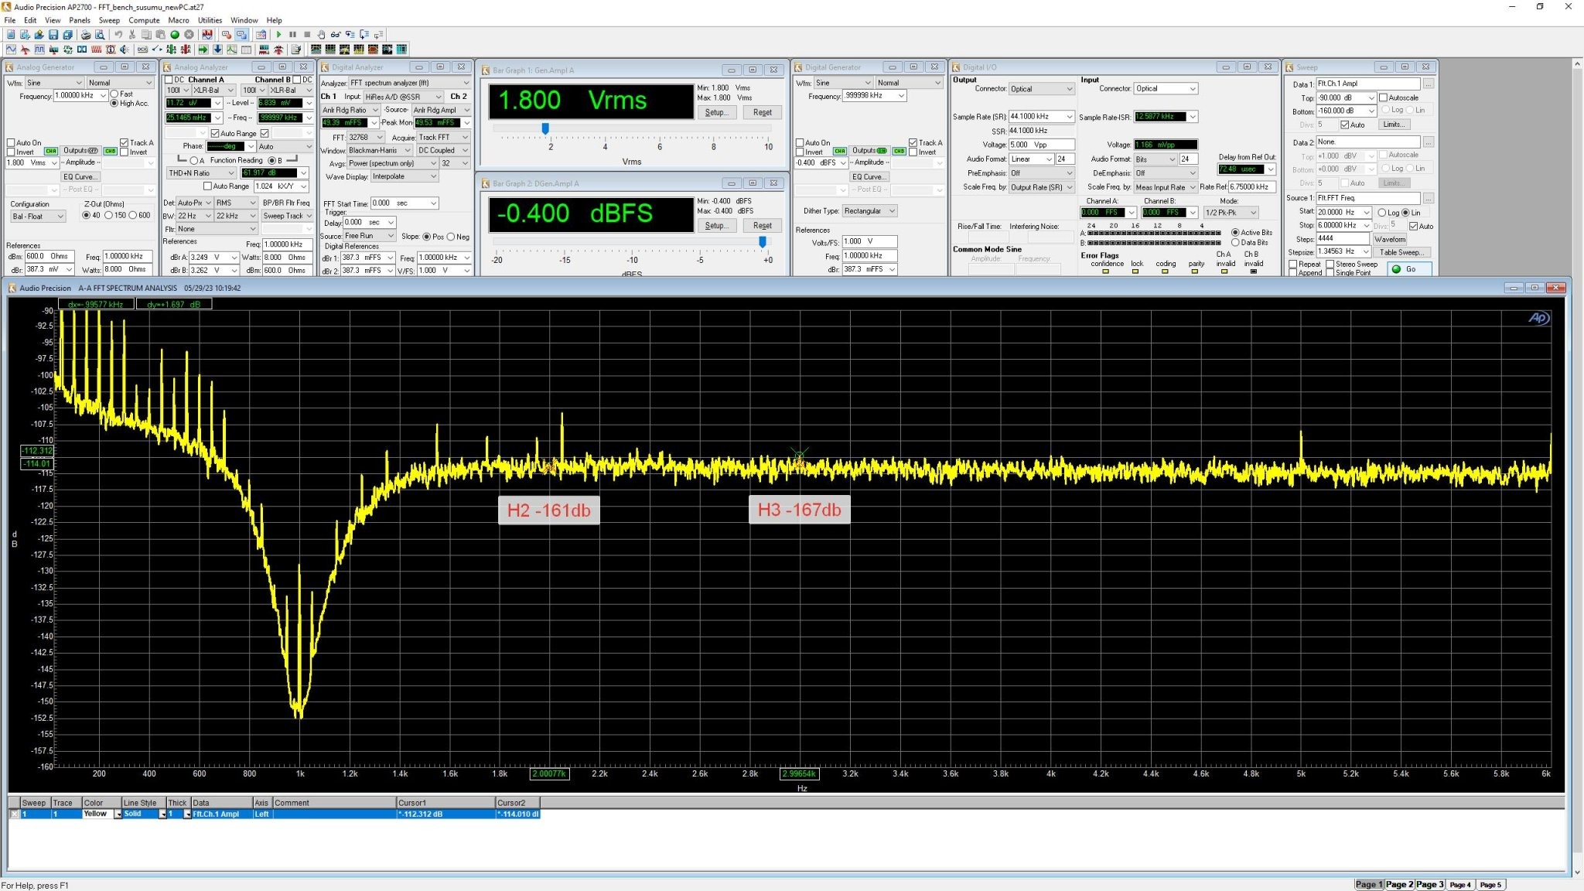The height and width of the screenshot is (891, 1584).
Task: Open the Compute menu
Action: 144,20
